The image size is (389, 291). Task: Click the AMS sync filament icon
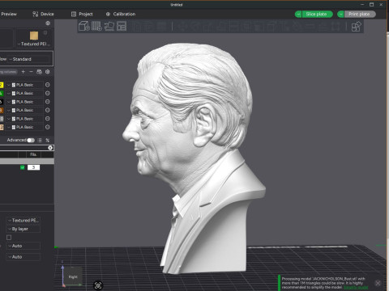(x=39, y=72)
